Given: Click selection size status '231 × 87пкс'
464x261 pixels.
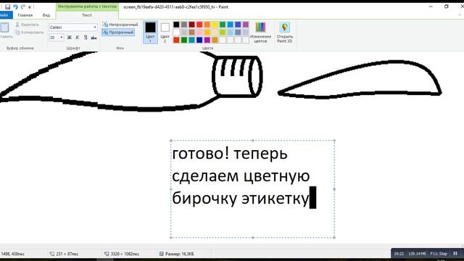Looking at the screenshot, I should pos(67,254).
